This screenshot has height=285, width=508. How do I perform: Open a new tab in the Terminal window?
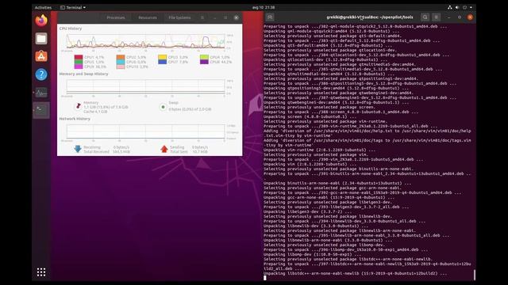coord(270,17)
